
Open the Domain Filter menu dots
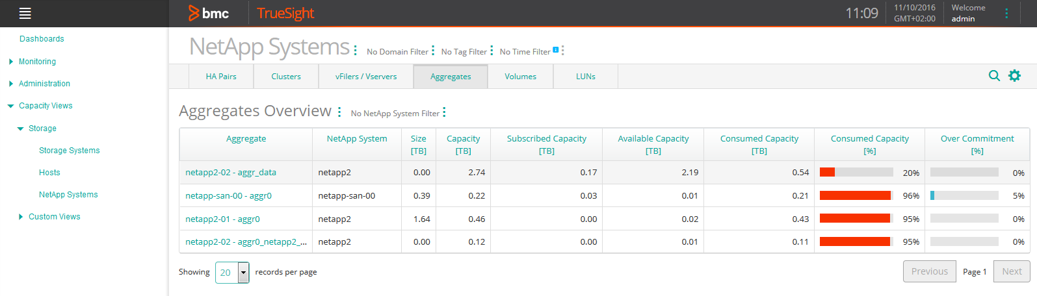[433, 51]
